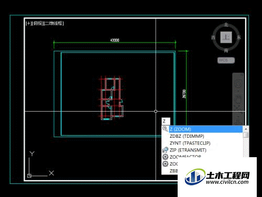Screen dimensions: 262x197
Task: Open the SteeringWheels tool in navigation bar
Action: click(238, 84)
